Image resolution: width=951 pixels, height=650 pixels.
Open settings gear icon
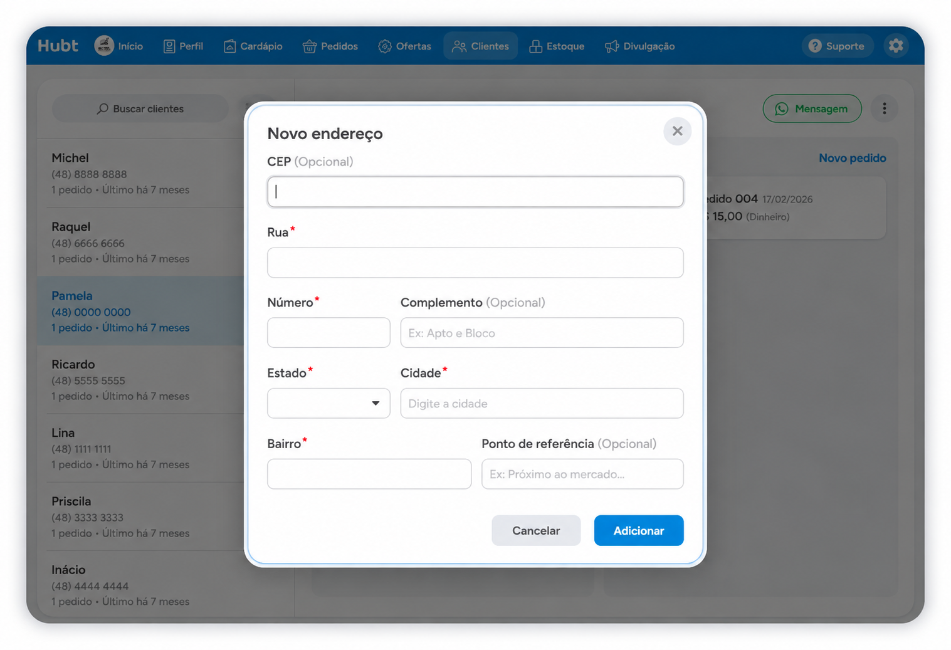tap(896, 46)
